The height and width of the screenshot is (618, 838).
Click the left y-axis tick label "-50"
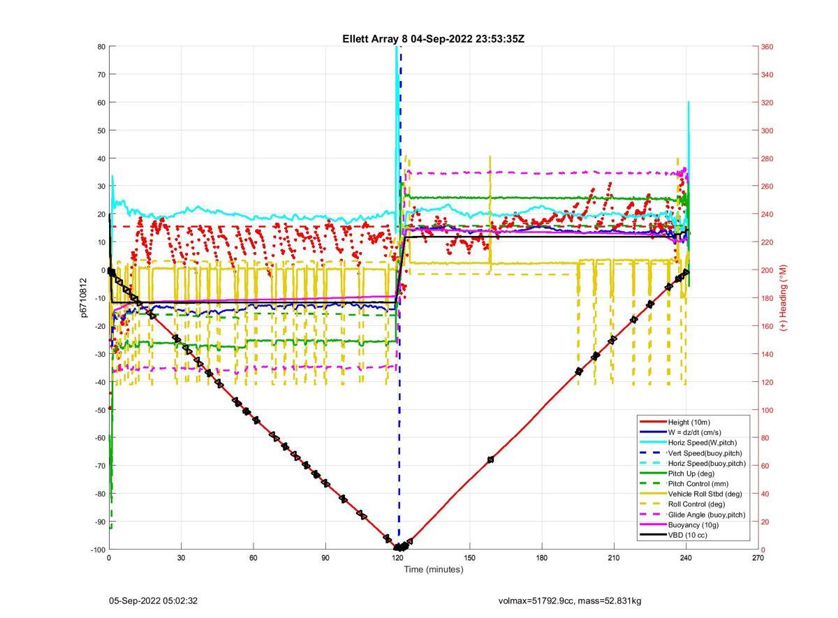(x=99, y=410)
